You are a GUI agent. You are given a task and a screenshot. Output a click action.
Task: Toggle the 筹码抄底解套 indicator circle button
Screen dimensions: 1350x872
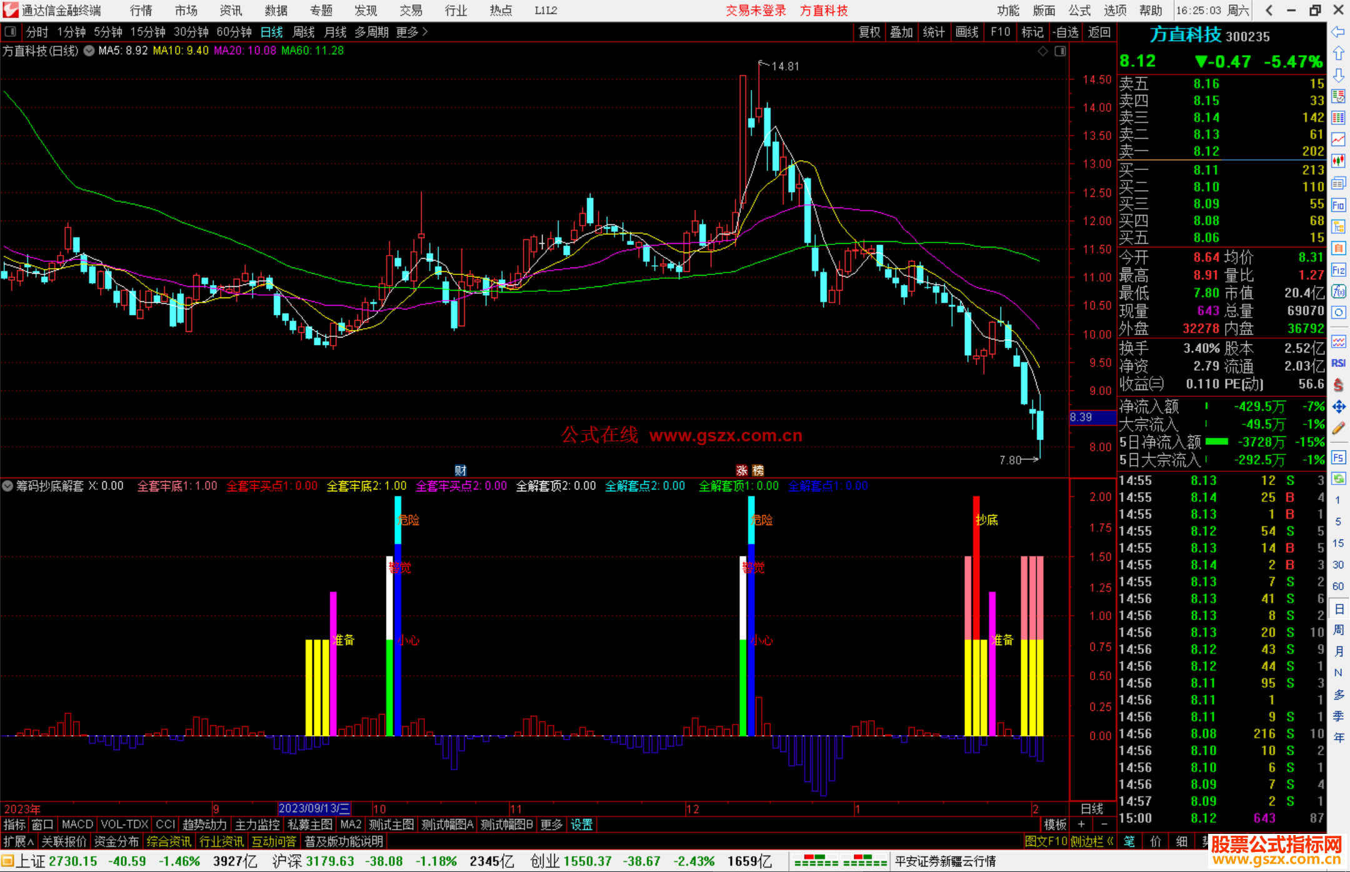click(7, 486)
